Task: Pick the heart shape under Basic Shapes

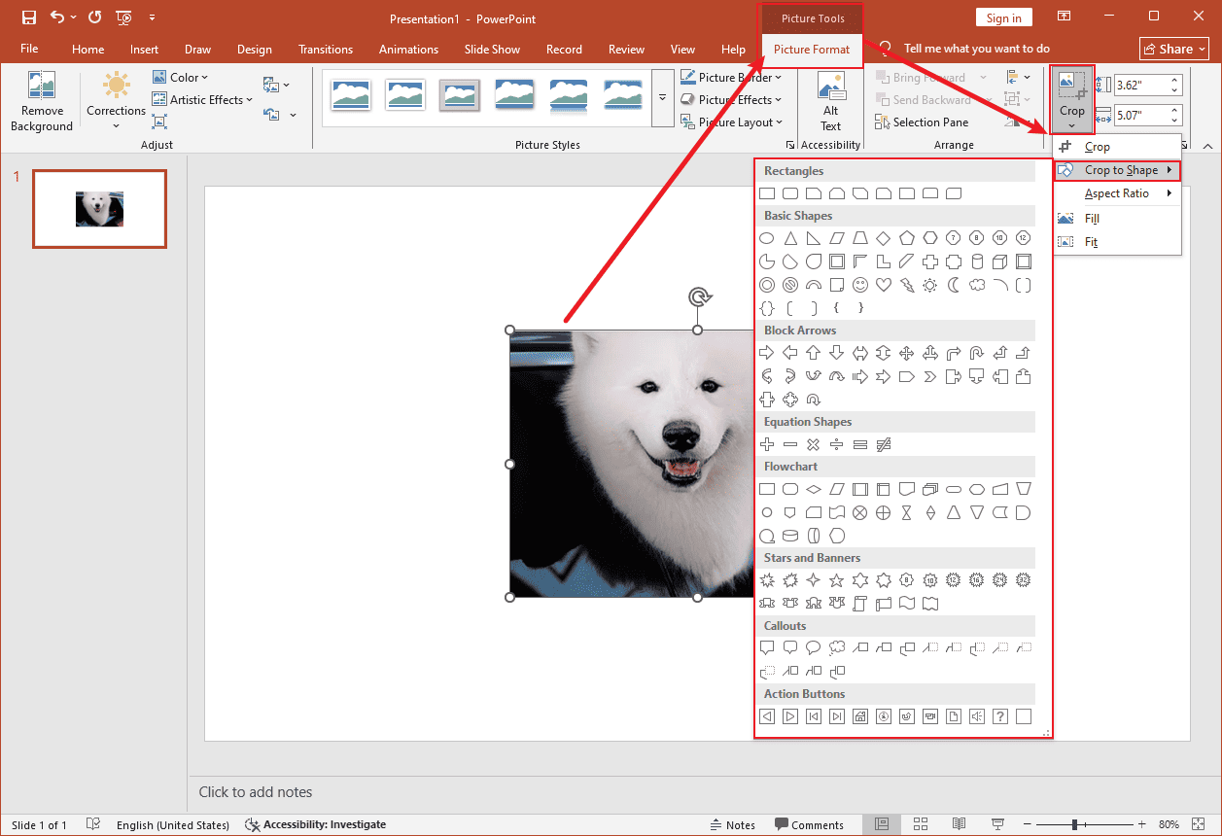Action: point(884,285)
